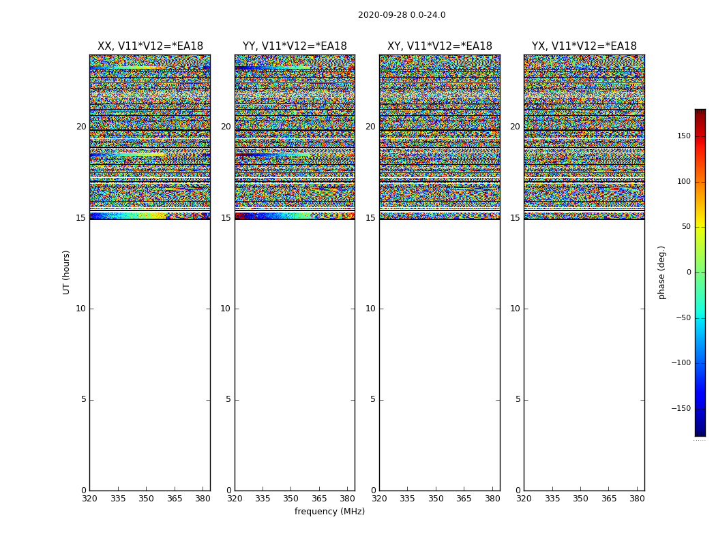
Task: Click the "380" x-tick under the XX panel
Action: pos(203,499)
